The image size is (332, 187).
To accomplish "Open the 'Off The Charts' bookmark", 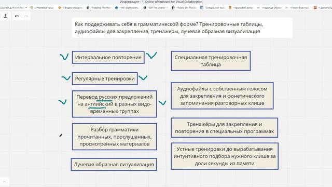I will (x=156, y=8).
